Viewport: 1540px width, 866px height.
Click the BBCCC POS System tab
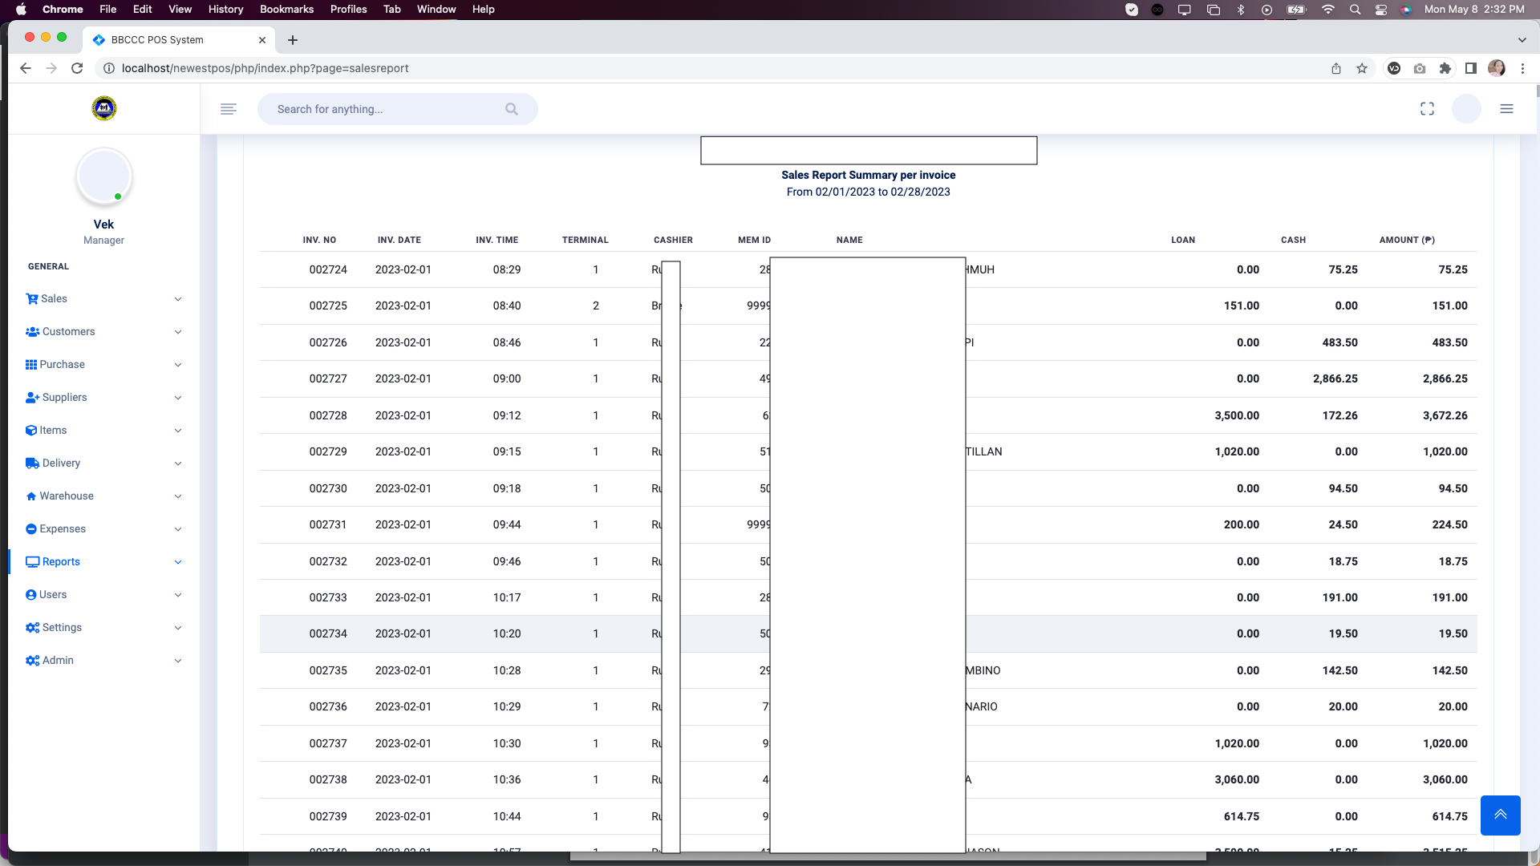157,40
